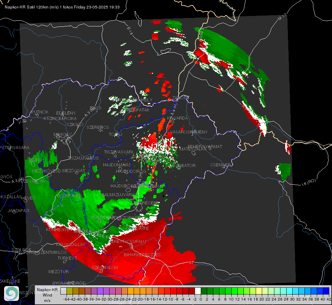The image size is (332, 305).
Task: Click the TISZAFÜRED town label
Action: [x=69, y=196]
